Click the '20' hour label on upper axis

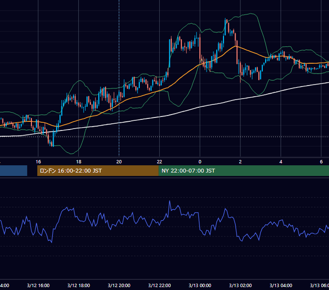tap(119, 162)
